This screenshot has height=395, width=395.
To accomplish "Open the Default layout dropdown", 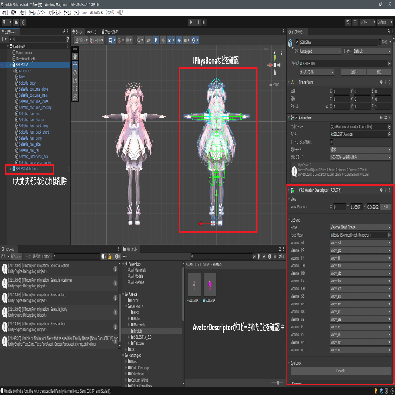I will point(385,22).
